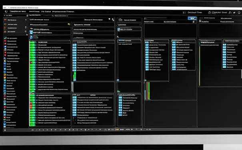This screenshot has width=242, height=150.
Task: Click the green leaf icon in first subpanel header
Action: pyautogui.click(x=69, y=24)
